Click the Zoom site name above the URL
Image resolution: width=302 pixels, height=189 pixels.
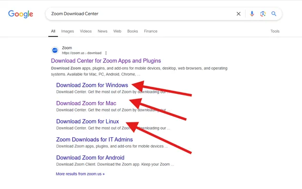pyautogui.click(x=67, y=48)
